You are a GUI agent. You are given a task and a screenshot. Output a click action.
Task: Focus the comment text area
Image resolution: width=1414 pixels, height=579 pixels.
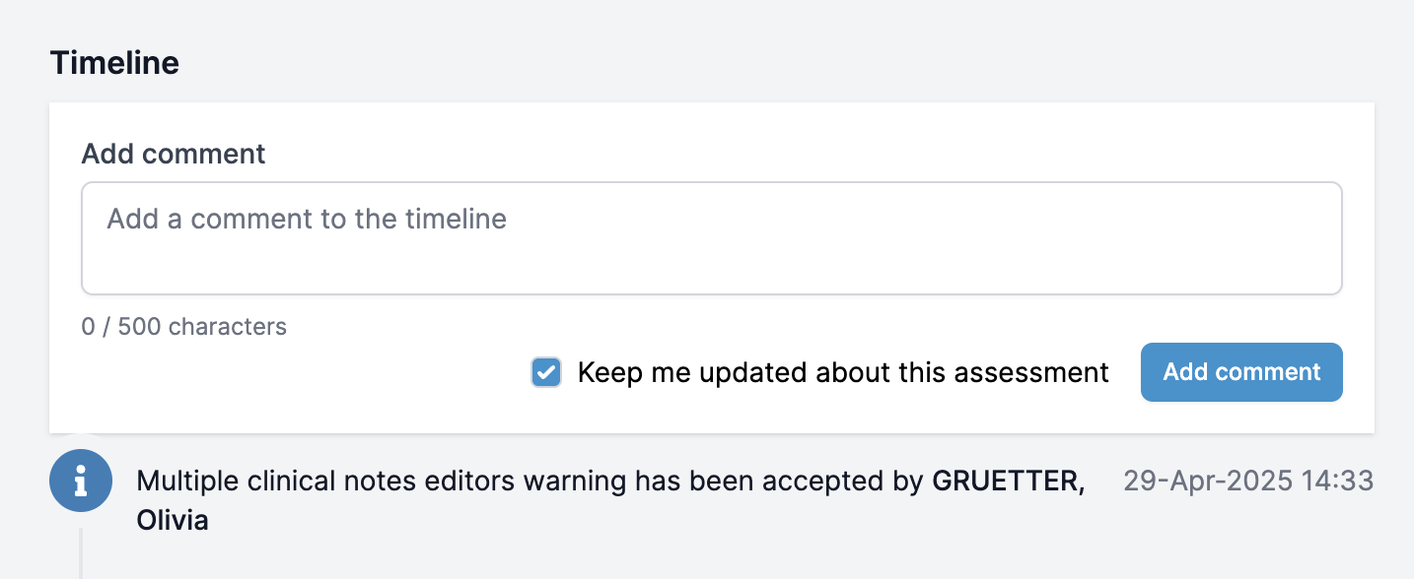(711, 238)
